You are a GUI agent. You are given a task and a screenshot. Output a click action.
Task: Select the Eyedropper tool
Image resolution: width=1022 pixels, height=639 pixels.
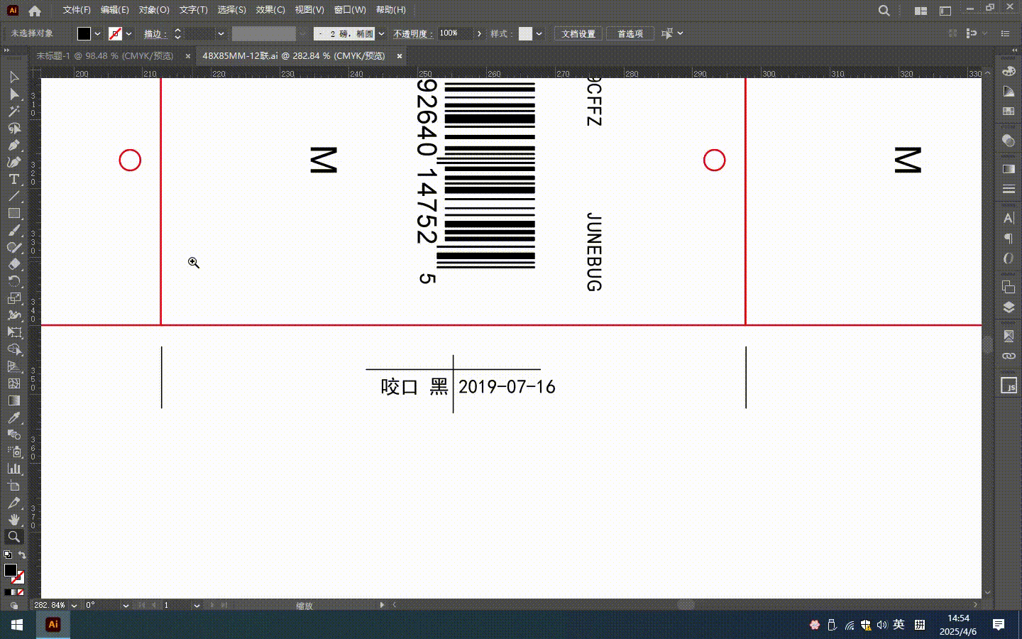point(13,417)
